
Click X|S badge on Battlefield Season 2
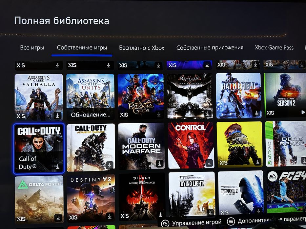pos(270,113)
